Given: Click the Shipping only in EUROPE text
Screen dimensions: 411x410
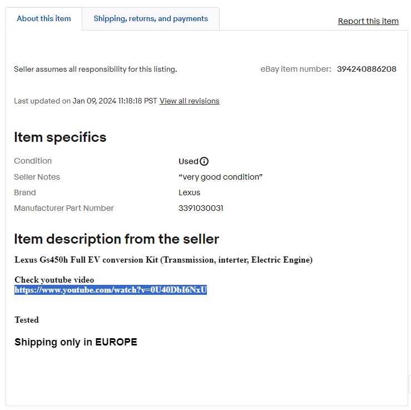Looking at the screenshot, I should [x=76, y=342].
